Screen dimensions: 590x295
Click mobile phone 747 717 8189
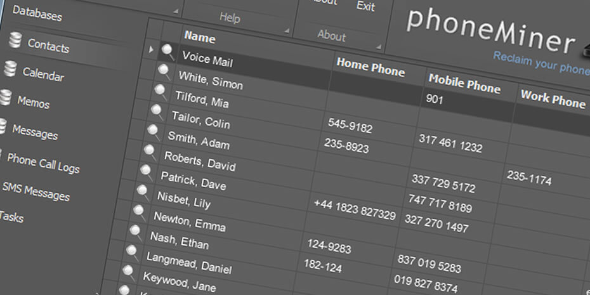[440, 203]
